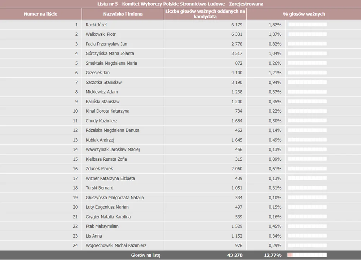361x260 pixels.
Task: Click the 'Głosów na listę' total label
Action: [x=145, y=255]
